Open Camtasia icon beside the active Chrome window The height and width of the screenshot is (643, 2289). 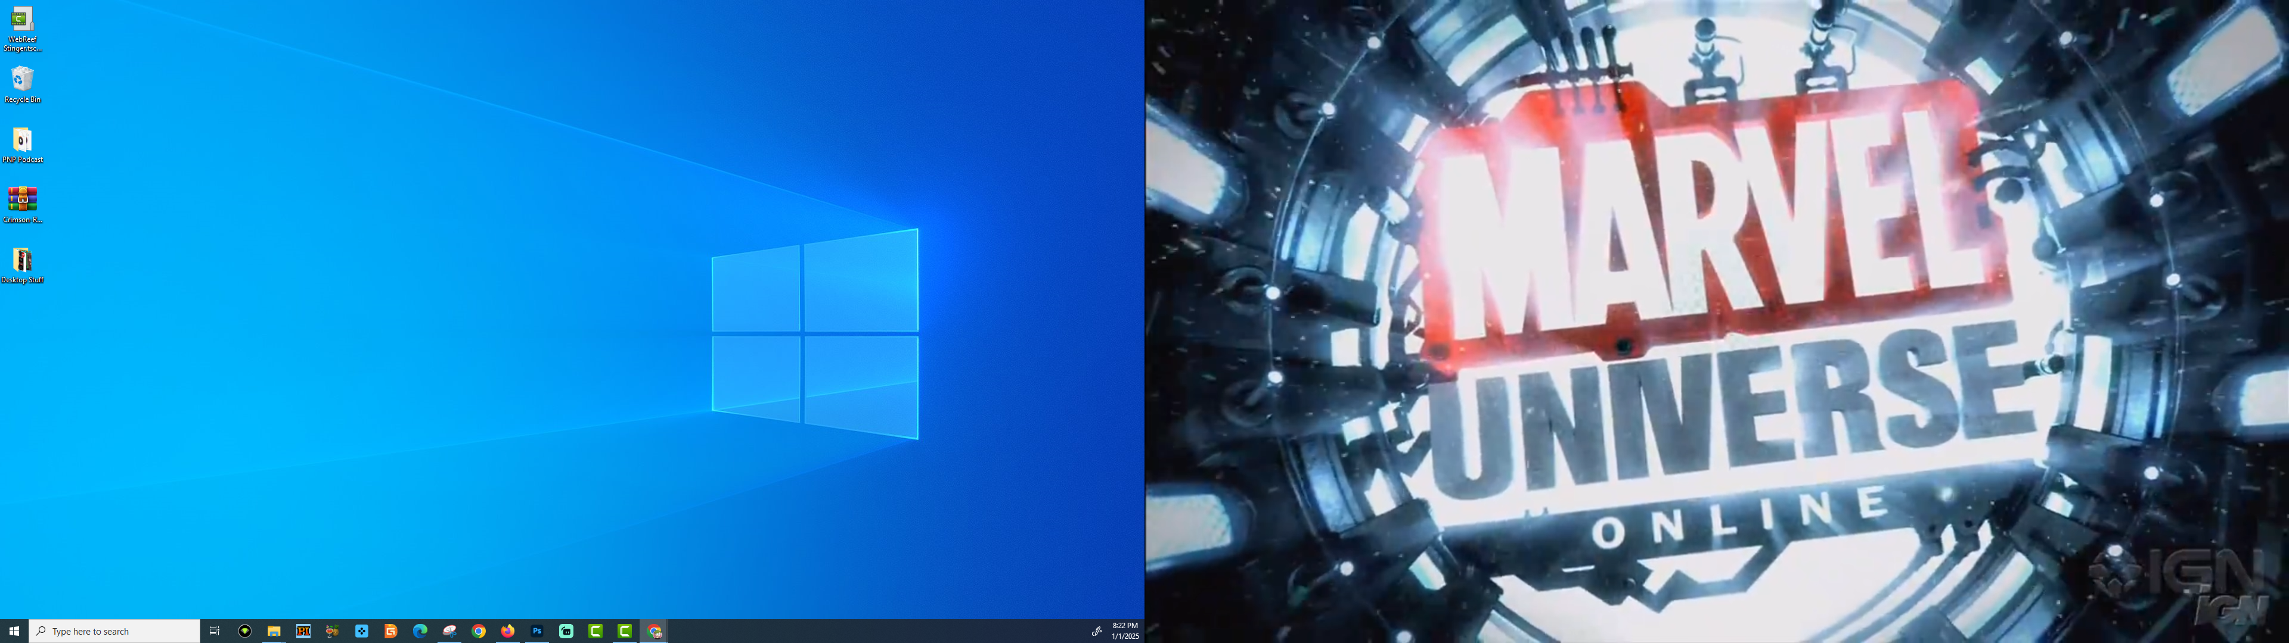pyautogui.click(x=625, y=632)
